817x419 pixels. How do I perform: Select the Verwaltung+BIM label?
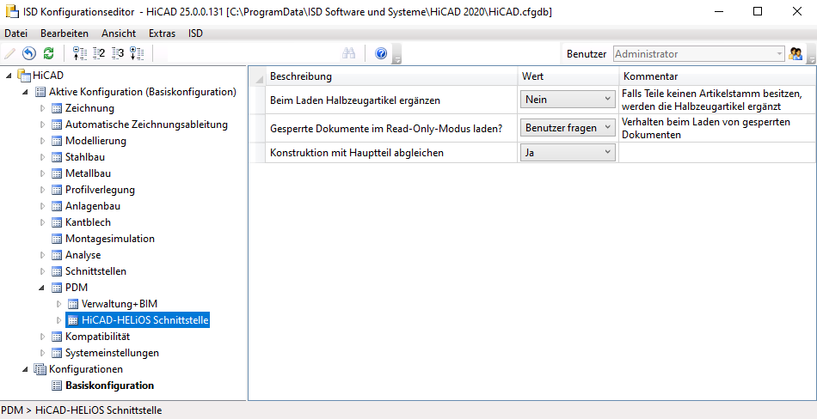pos(120,304)
